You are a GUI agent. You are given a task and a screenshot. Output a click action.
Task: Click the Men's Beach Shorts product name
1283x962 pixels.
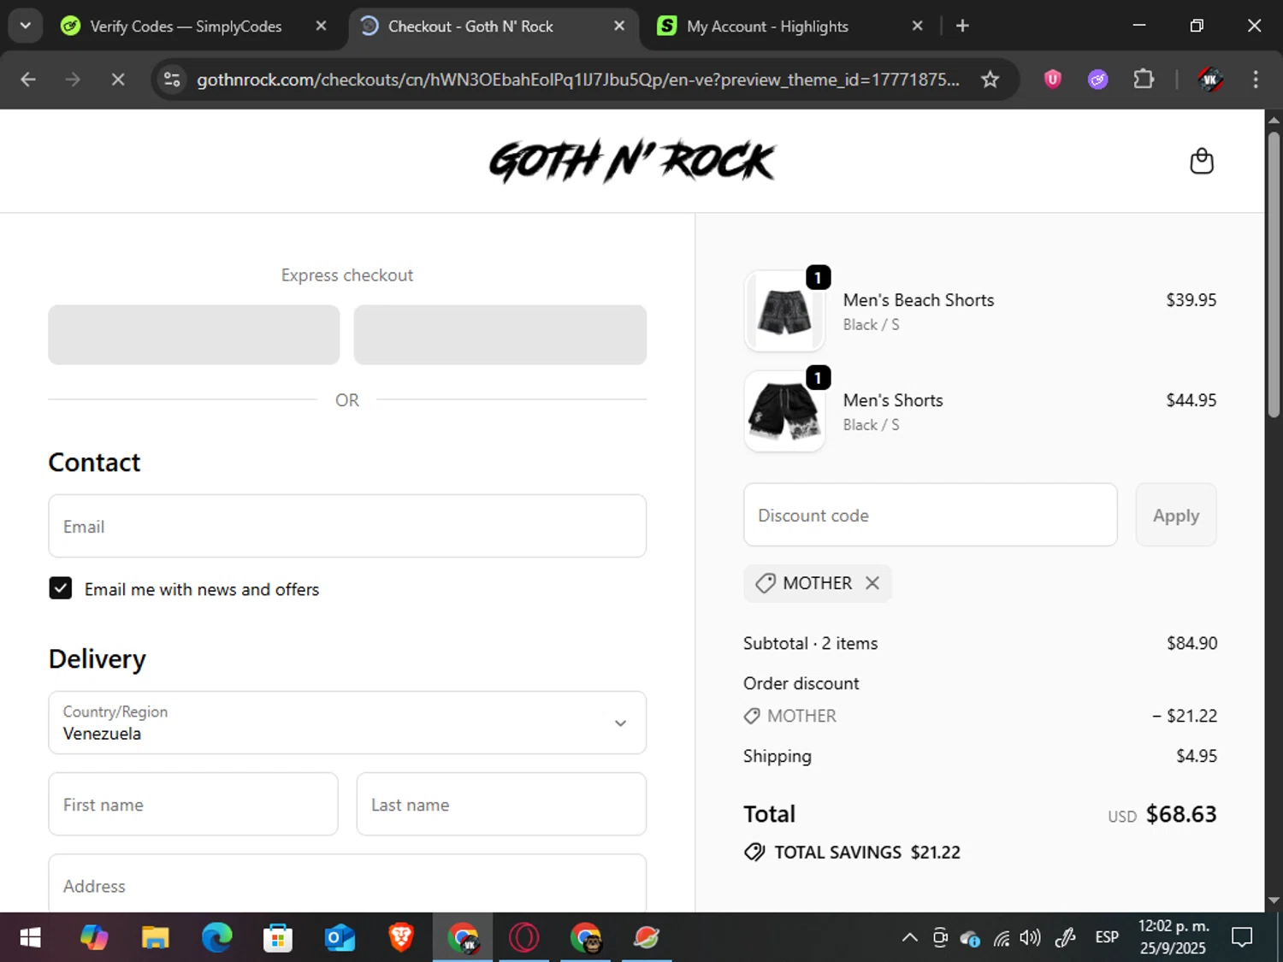(919, 300)
